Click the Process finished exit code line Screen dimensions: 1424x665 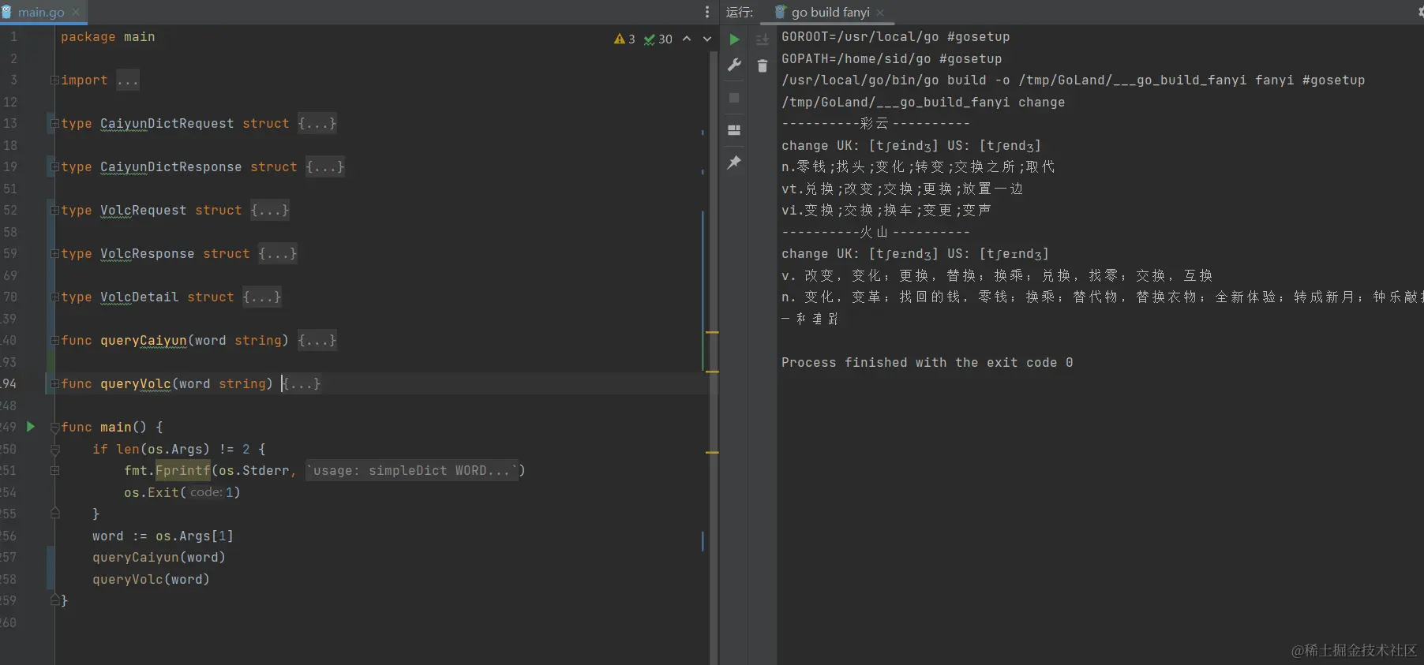[927, 363]
